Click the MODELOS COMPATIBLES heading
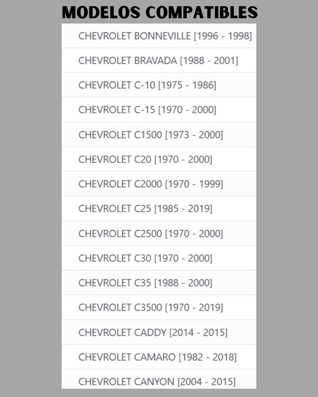 160,12
